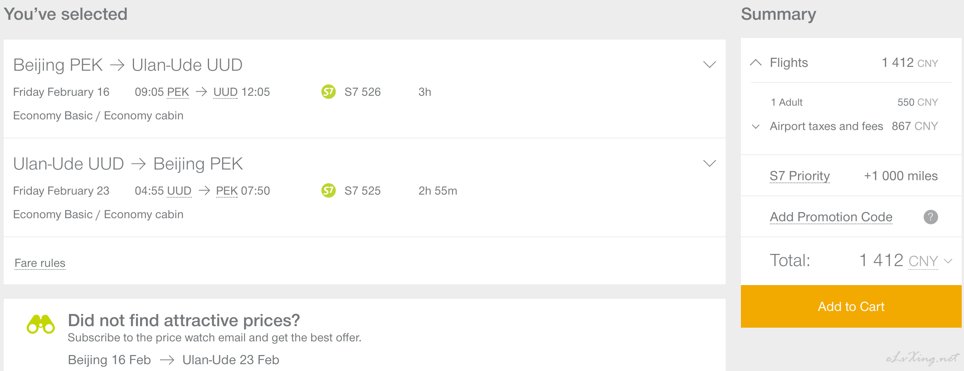Image resolution: width=964 pixels, height=371 pixels.
Task: Click the PEK departure airport code at 09:05
Action: pos(178,92)
